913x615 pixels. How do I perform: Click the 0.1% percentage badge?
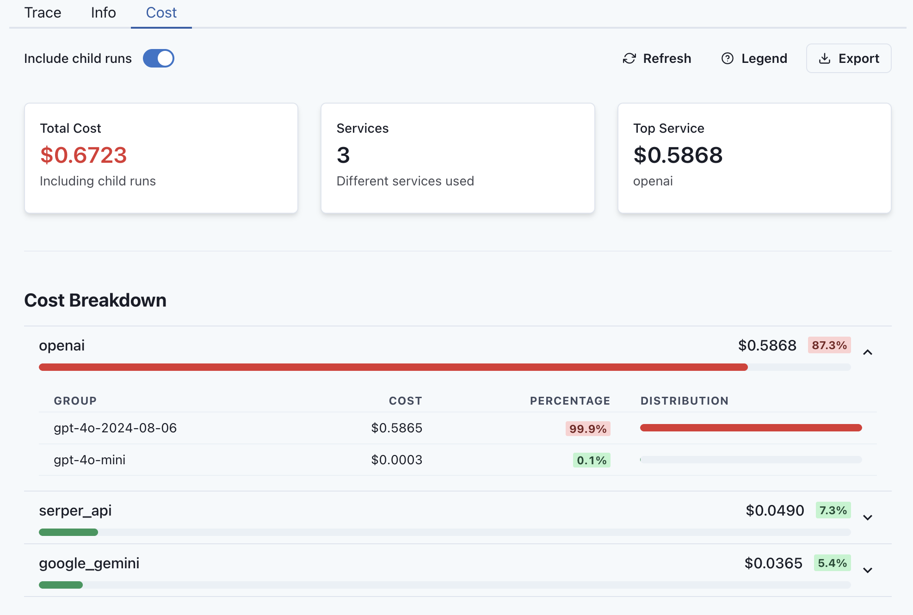[x=592, y=460]
